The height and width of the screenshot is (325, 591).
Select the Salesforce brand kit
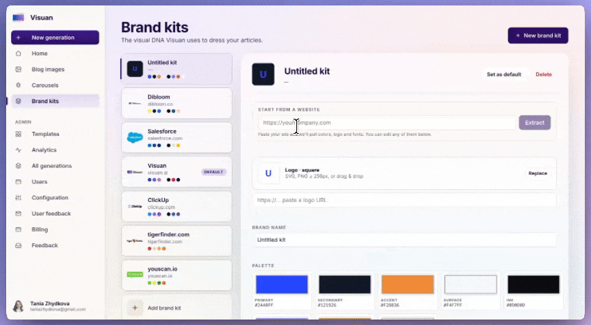click(176, 138)
